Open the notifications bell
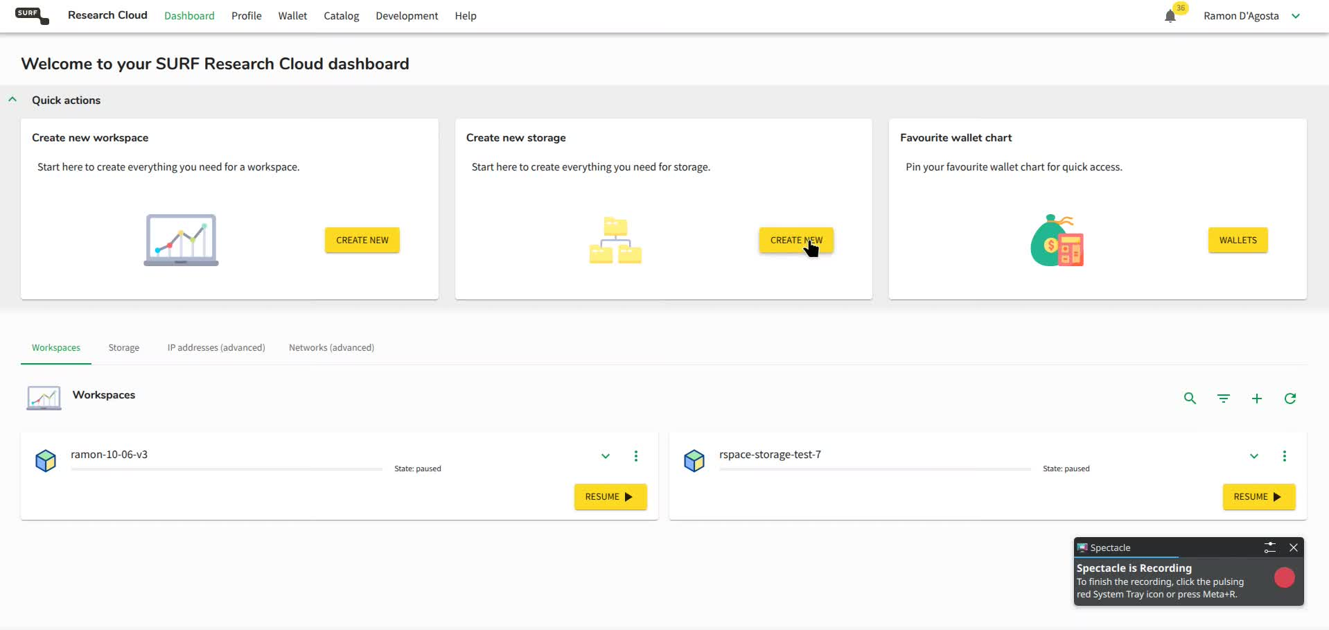 (1170, 17)
